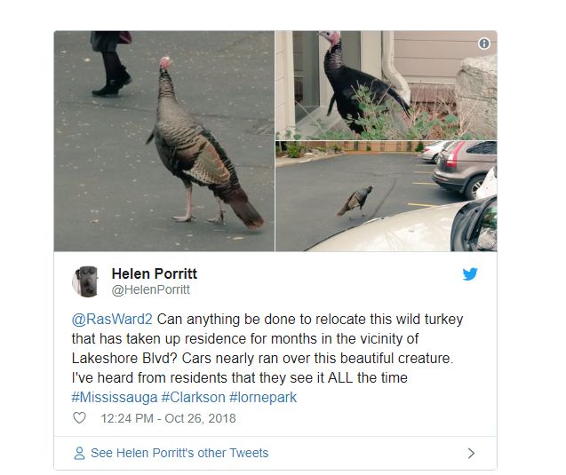Open Helen Porritt's profile avatar
566x475 pixels.
click(85, 281)
